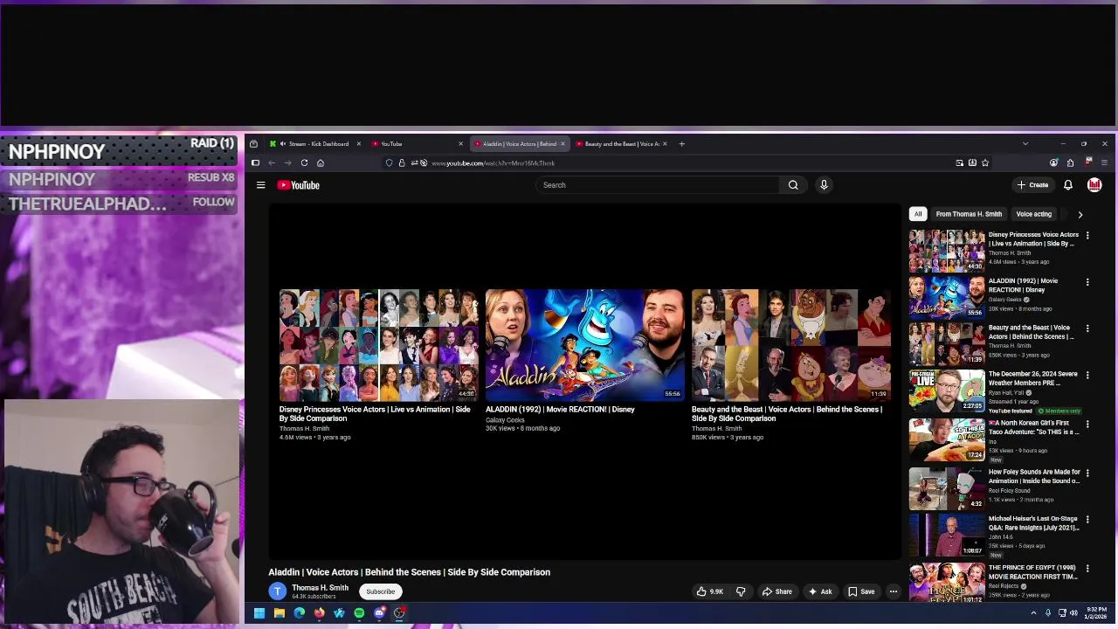Open sidebar North Korean Girl's First Taco thumbnail
The width and height of the screenshot is (1118, 629).
click(x=947, y=439)
